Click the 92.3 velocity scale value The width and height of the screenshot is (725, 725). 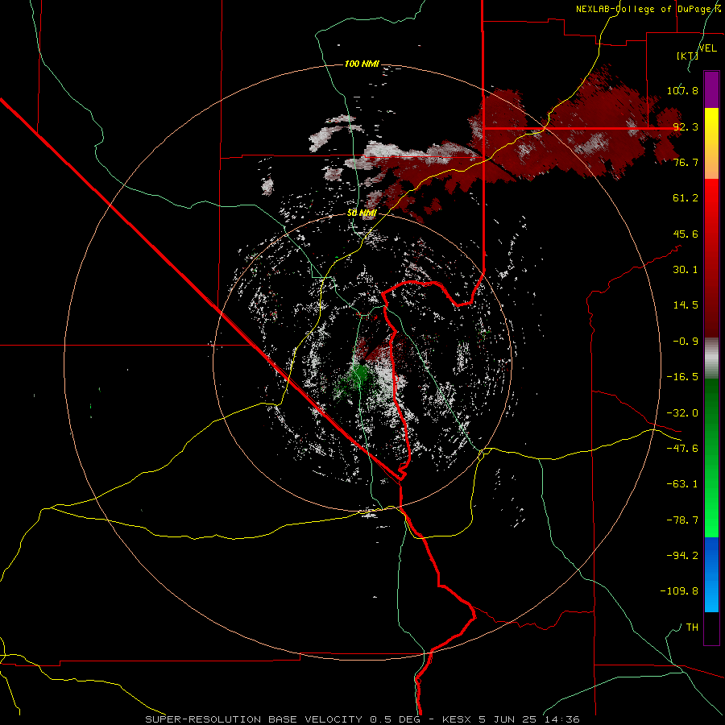tap(686, 126)
